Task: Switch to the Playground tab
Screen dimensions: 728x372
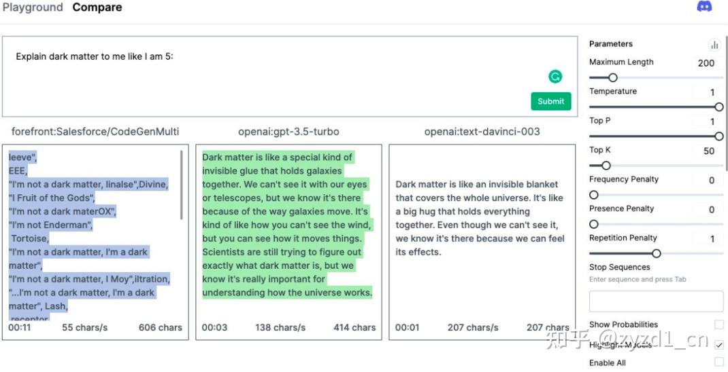Action: point(33,7)
